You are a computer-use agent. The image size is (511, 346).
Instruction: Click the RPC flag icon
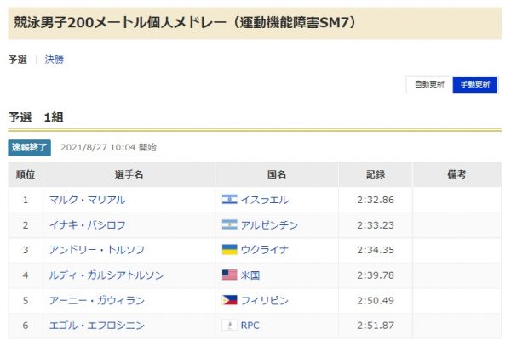(228, 325)
